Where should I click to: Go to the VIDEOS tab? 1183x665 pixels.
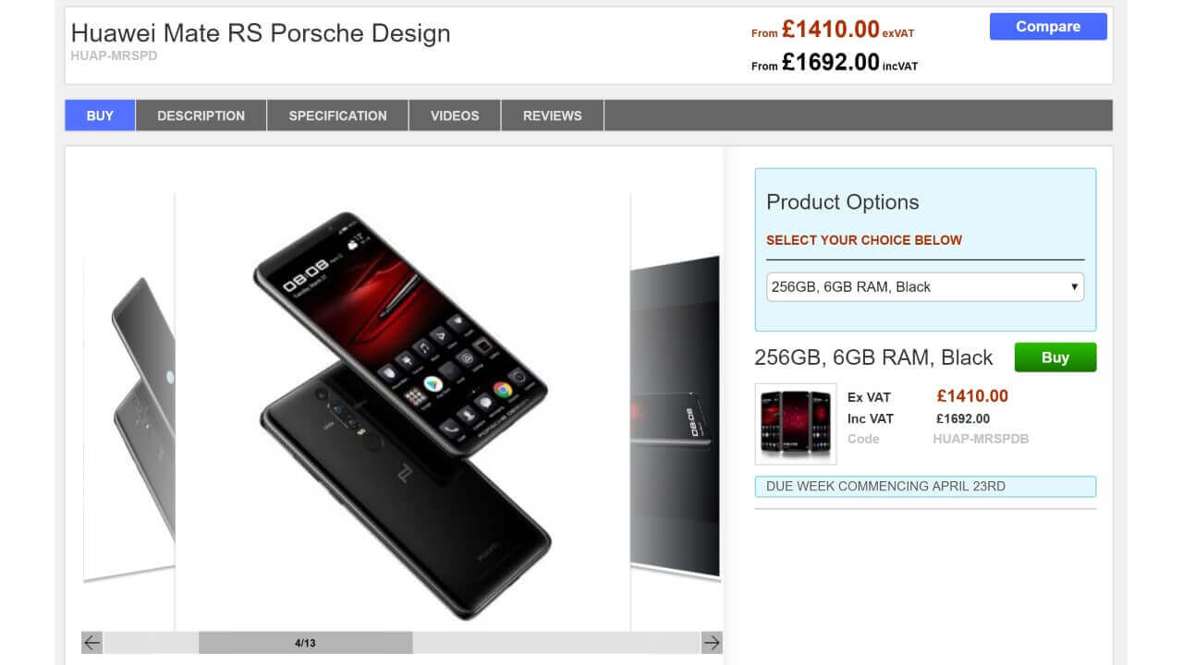[455, 115]
